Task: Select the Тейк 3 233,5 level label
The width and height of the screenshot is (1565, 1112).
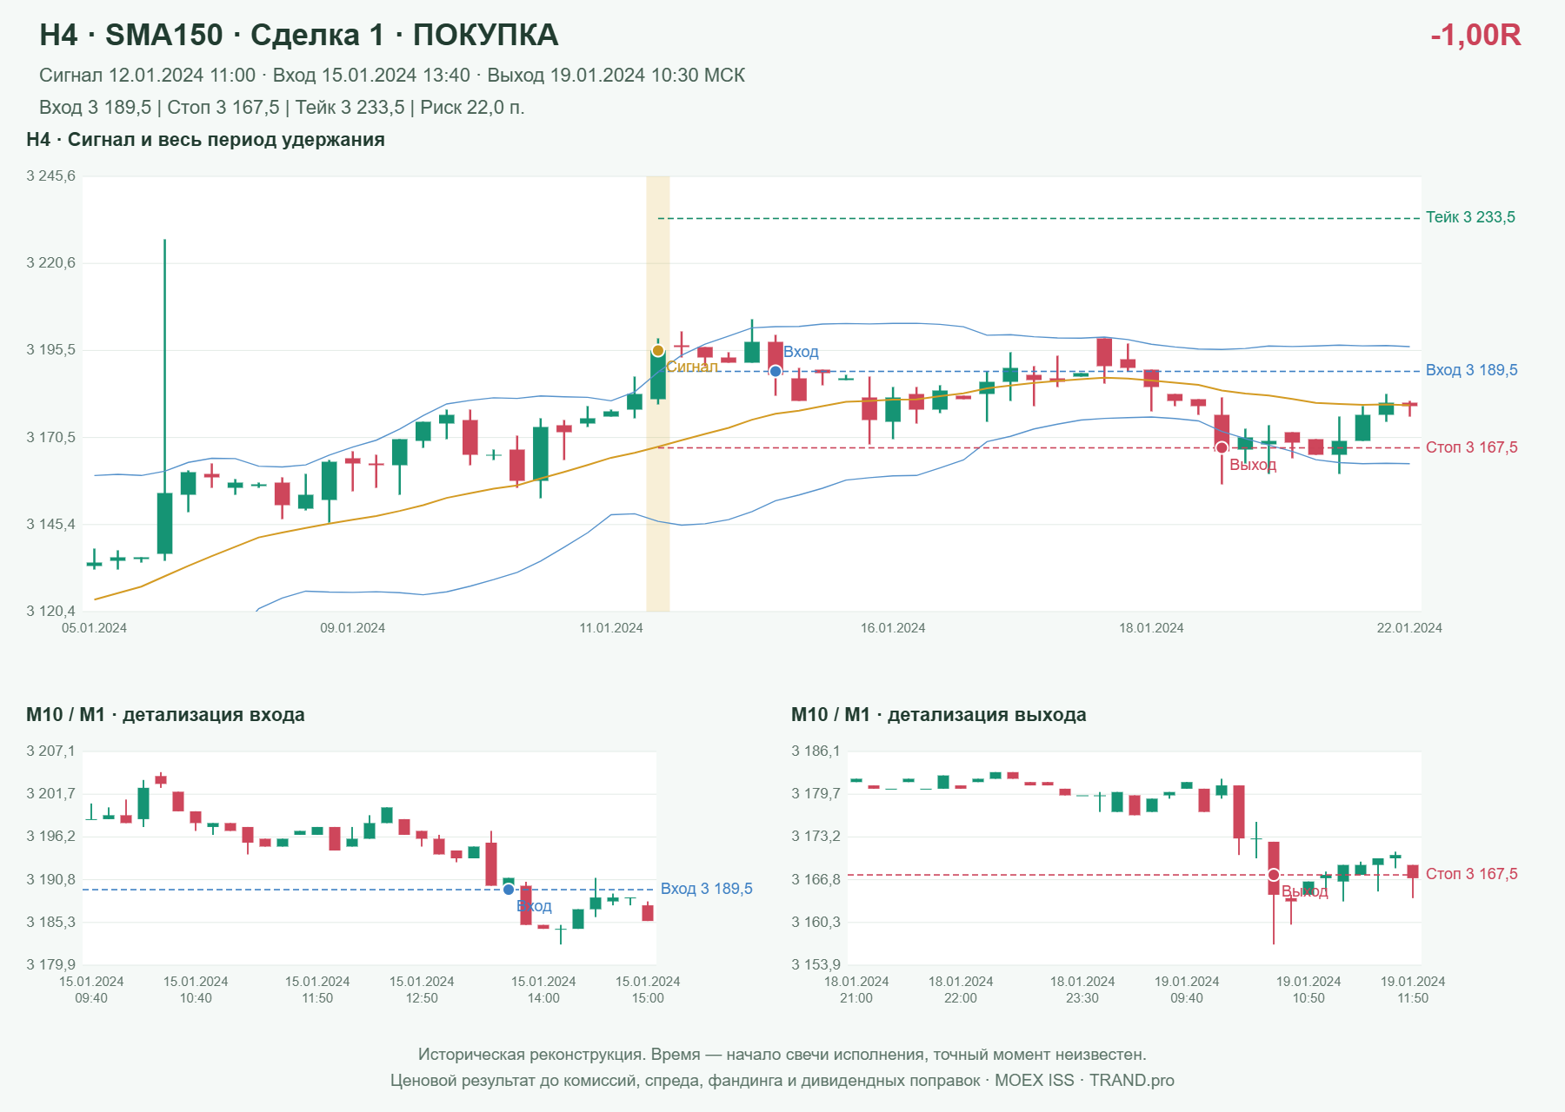Action: tap(1470, 217)
